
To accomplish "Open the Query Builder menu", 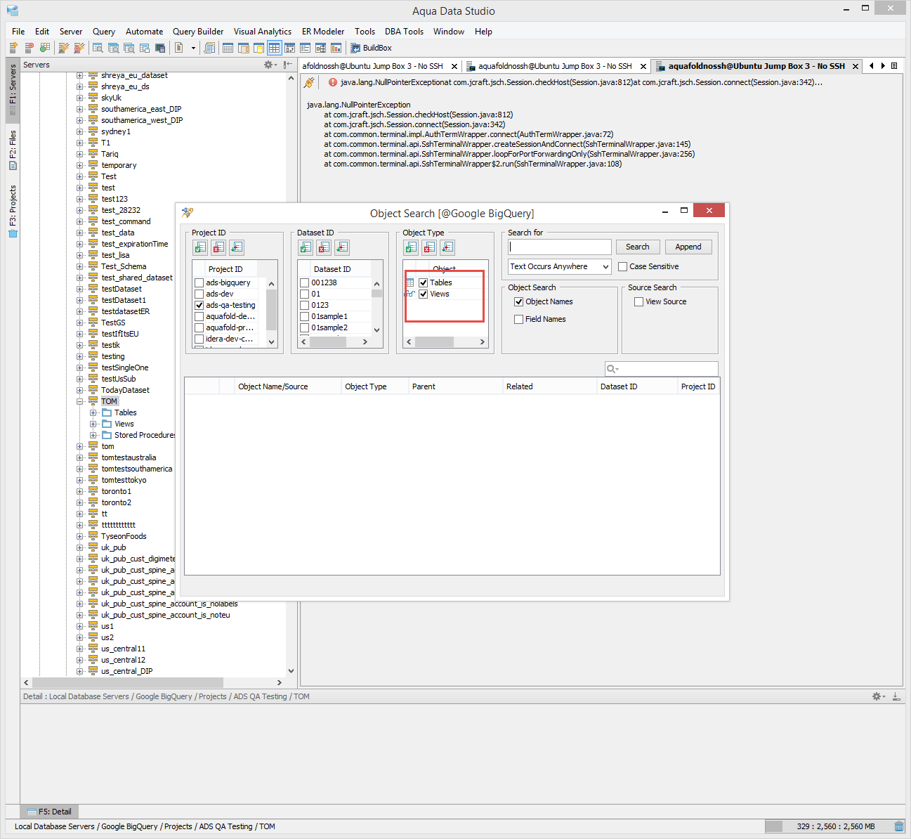I will 198,32.
